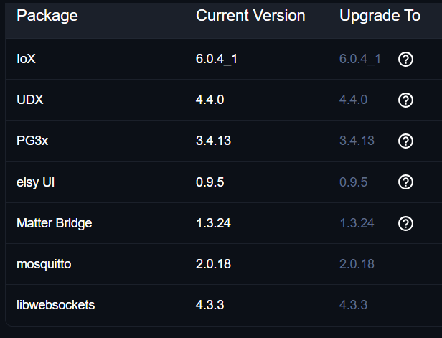Screen dimensions: 442x338
Task: Select the IoX package name
Action: 27,59
